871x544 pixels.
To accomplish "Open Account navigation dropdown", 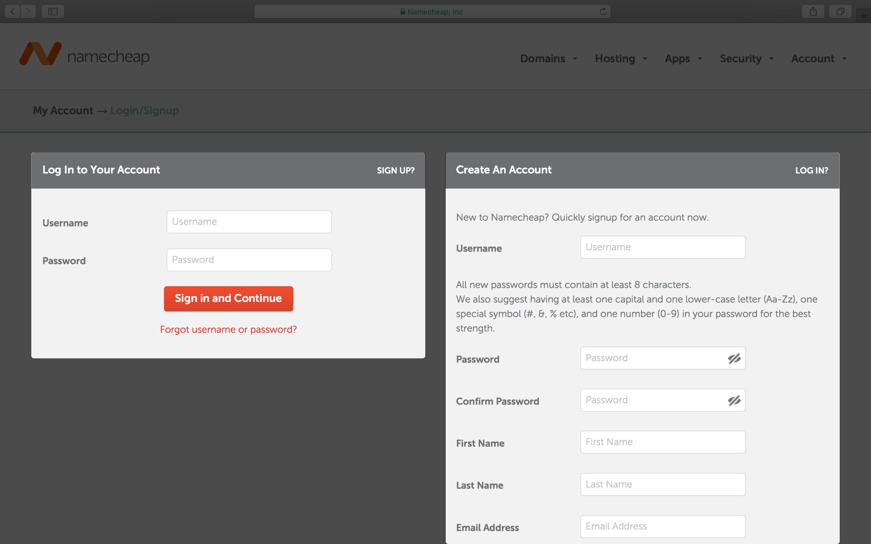I will point(818,58).
